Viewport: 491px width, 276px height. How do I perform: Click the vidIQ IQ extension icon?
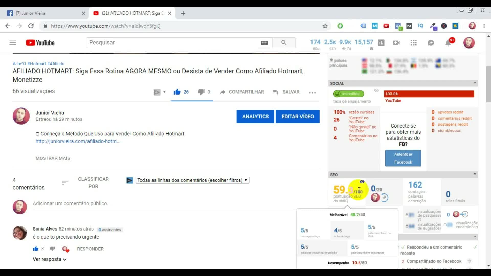420,26
